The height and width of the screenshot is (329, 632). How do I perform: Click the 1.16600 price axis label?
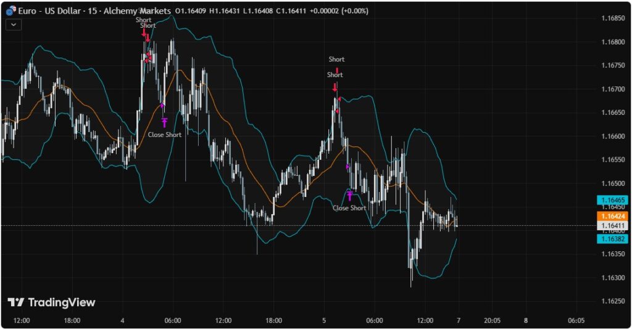[x=613, y=136]
